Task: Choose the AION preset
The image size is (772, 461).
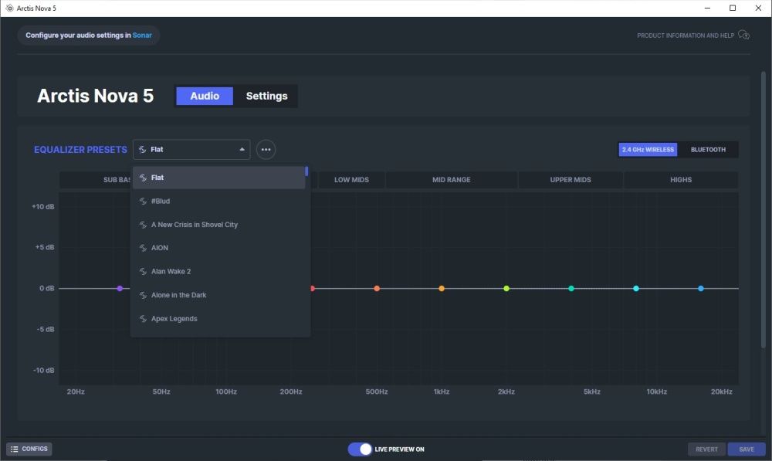Action: (x=218, y=248)
